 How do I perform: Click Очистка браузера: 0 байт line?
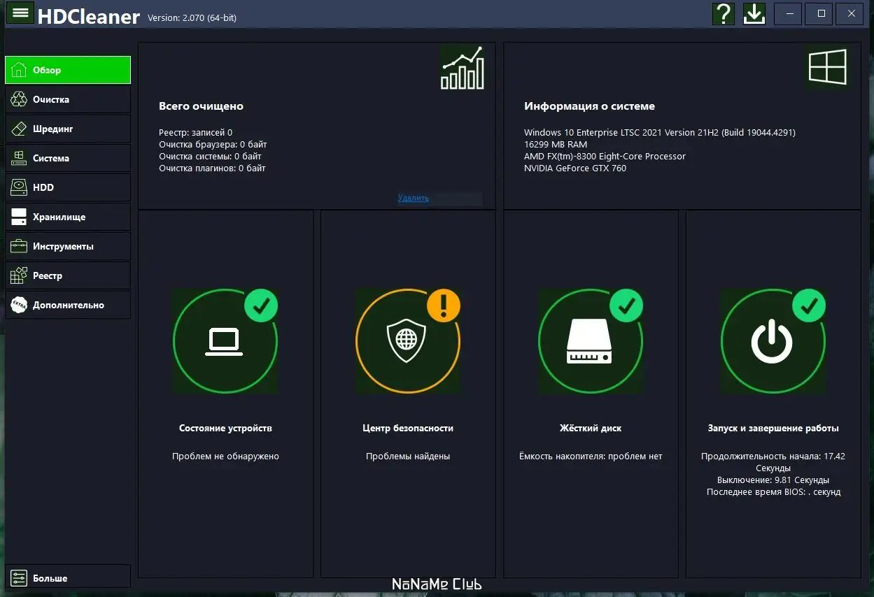(x=213, y=144)
